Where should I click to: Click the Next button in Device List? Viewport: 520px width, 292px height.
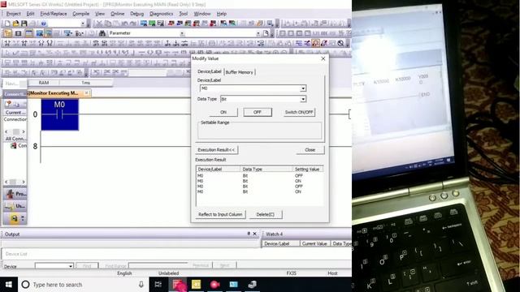click(224, 265)
